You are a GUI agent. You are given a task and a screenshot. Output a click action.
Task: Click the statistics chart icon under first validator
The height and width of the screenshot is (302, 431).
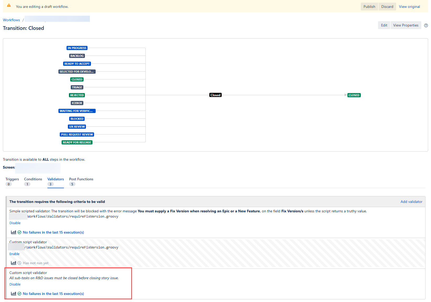(13, 232)
